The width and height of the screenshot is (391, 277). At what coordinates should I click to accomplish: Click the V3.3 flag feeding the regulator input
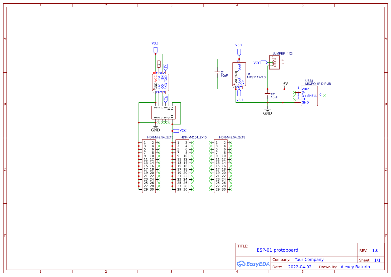(239, 51)
